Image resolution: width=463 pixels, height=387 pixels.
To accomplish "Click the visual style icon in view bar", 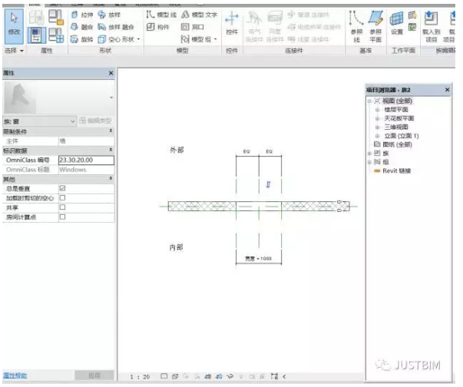I will click(175, 376).
